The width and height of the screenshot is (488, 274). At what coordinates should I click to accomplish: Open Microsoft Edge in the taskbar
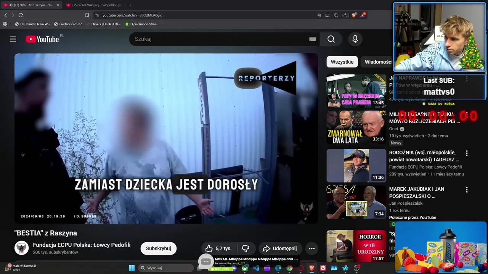tap(278, 268)
